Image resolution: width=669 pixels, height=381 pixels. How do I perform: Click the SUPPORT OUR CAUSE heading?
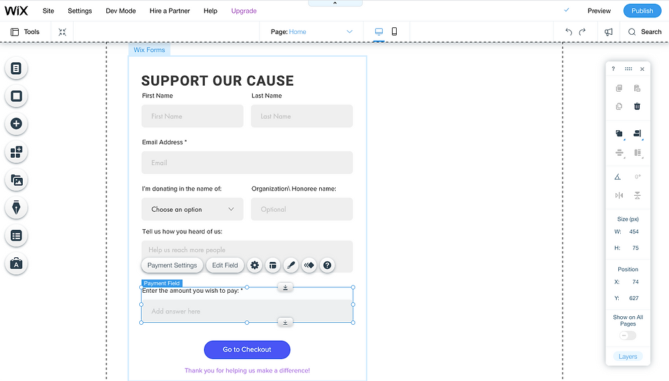217,81
